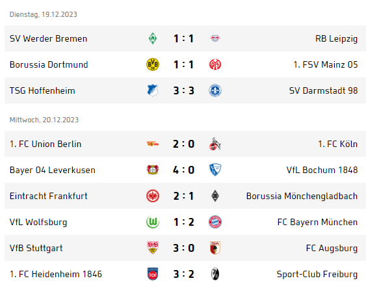The image size is (366, 285).
Task: Click the VfL Wolfsburg green logo
Action: pyautogui.click(x=153, y=222)
